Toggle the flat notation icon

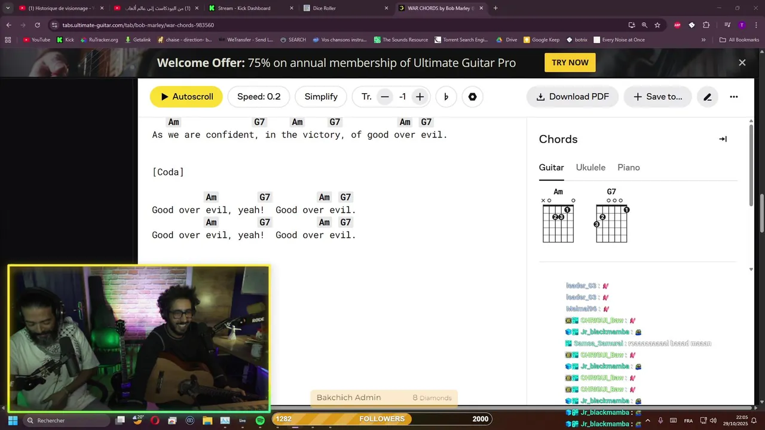446,97
